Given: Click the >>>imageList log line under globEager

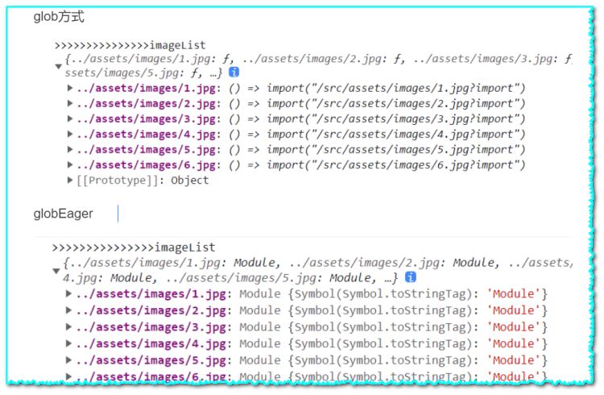Looking at the screenshot, I should [134, 247].
